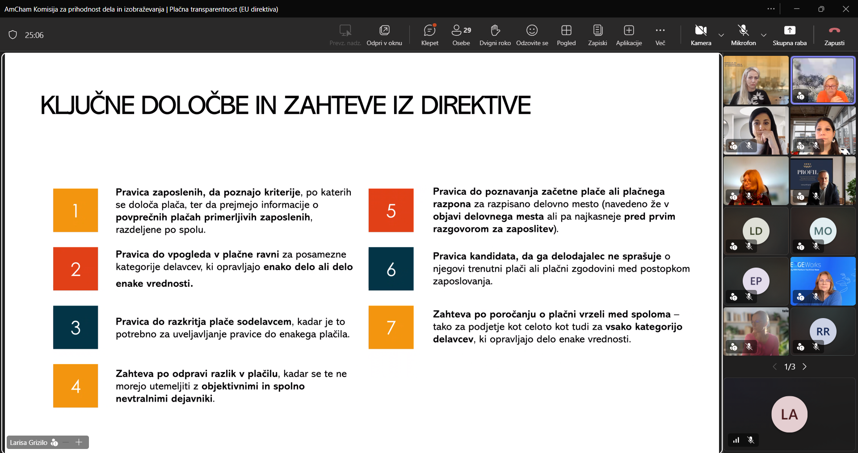Click the Odpri v oknu pop-out icon

[384, 35]
